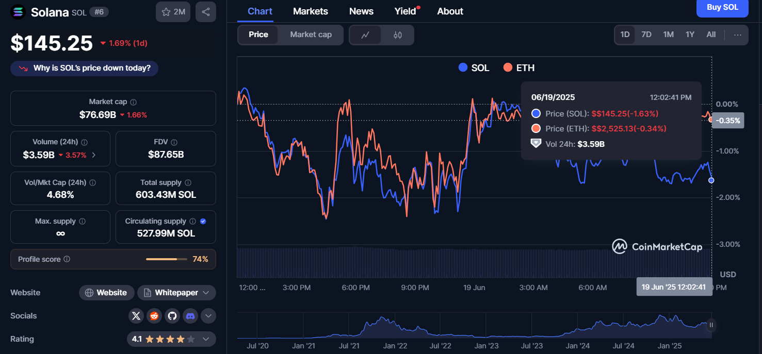
Task: Expand more social links chevron
Action: 208,316
